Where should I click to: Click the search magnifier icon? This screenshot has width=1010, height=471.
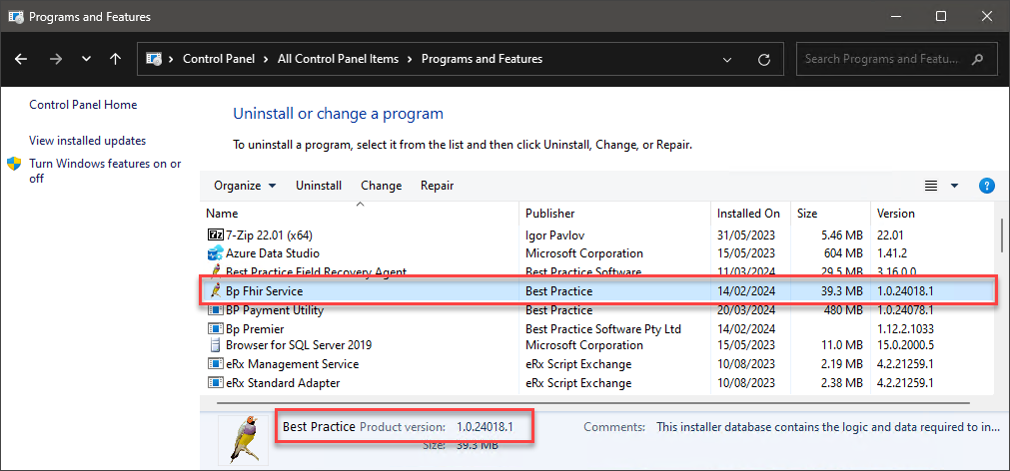977,59
